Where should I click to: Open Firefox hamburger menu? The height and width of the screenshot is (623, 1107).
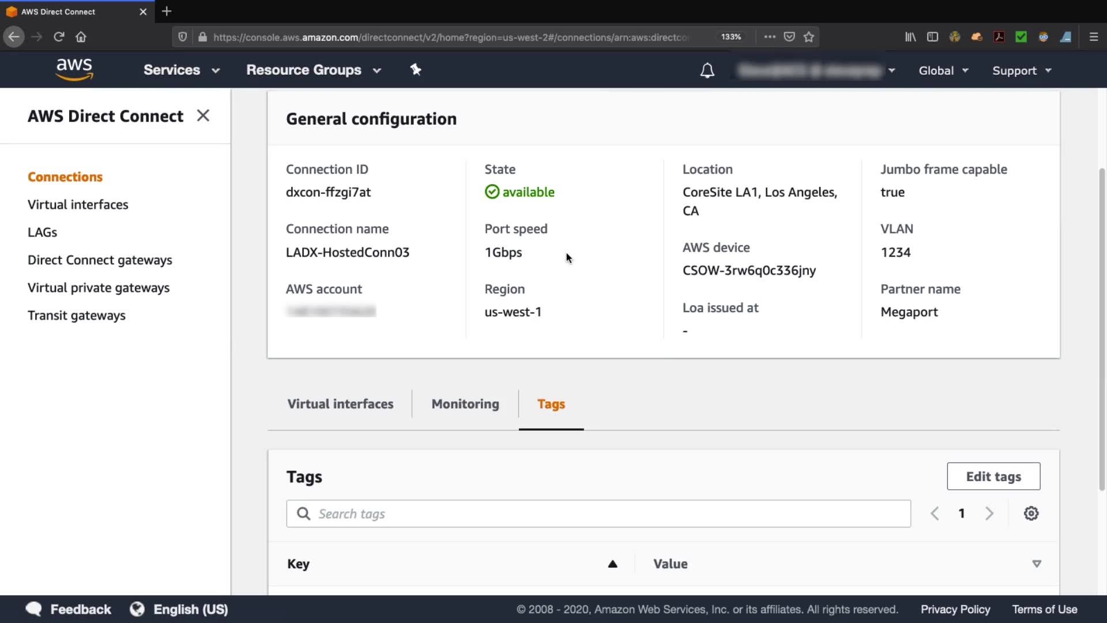pyautogui.click(x=1093, y=37)
